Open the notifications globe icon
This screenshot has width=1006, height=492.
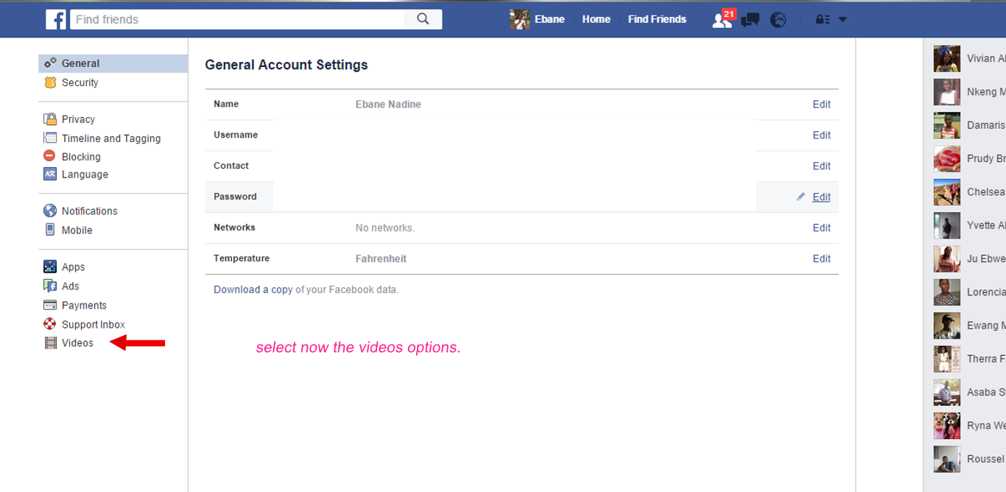tap(778, 20)
